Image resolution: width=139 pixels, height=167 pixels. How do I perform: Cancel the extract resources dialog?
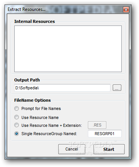[72, 149]
